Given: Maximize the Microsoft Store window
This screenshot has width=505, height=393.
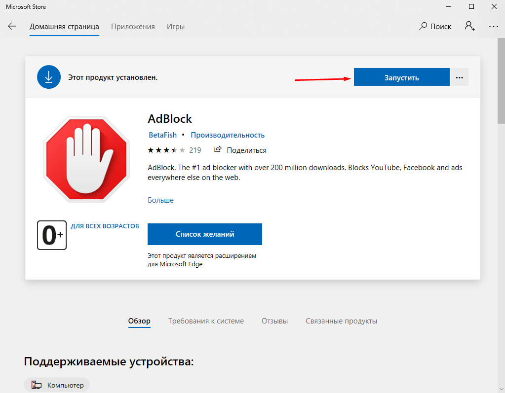Looking at the screenshot, I should pos(471,7).
